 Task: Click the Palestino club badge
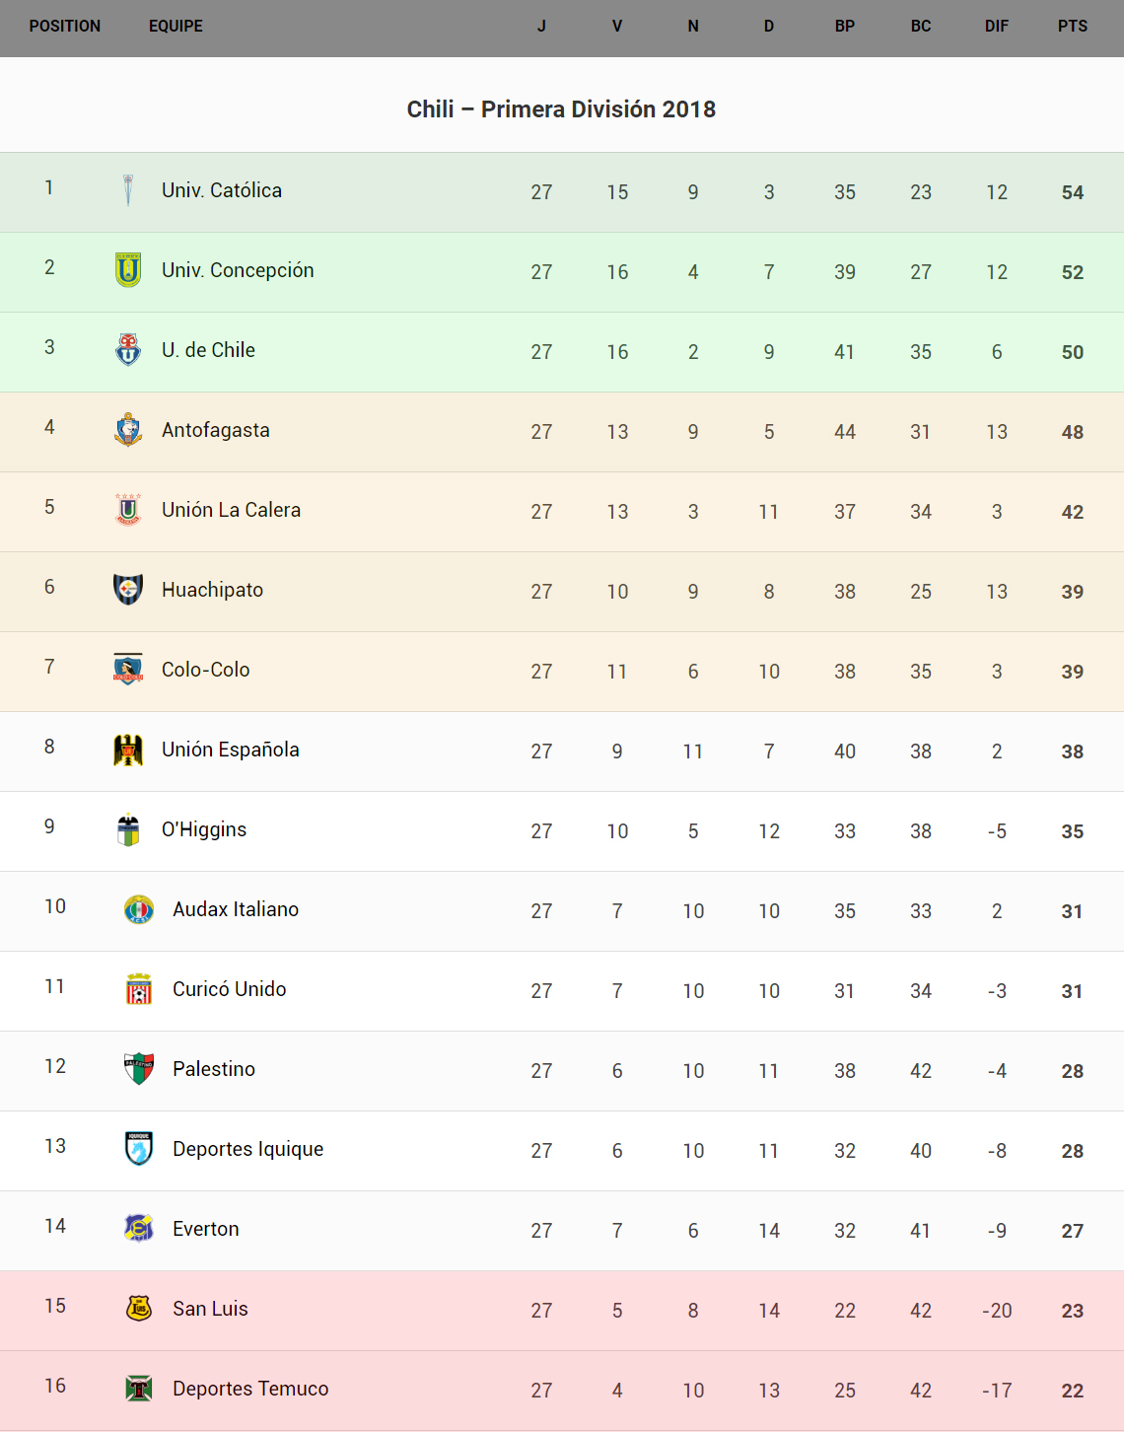139,1068
